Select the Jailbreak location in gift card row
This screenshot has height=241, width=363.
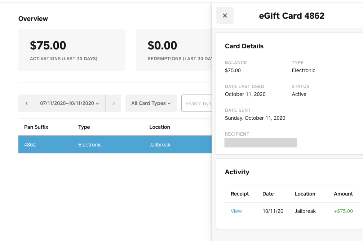click(x=160, y=145)
